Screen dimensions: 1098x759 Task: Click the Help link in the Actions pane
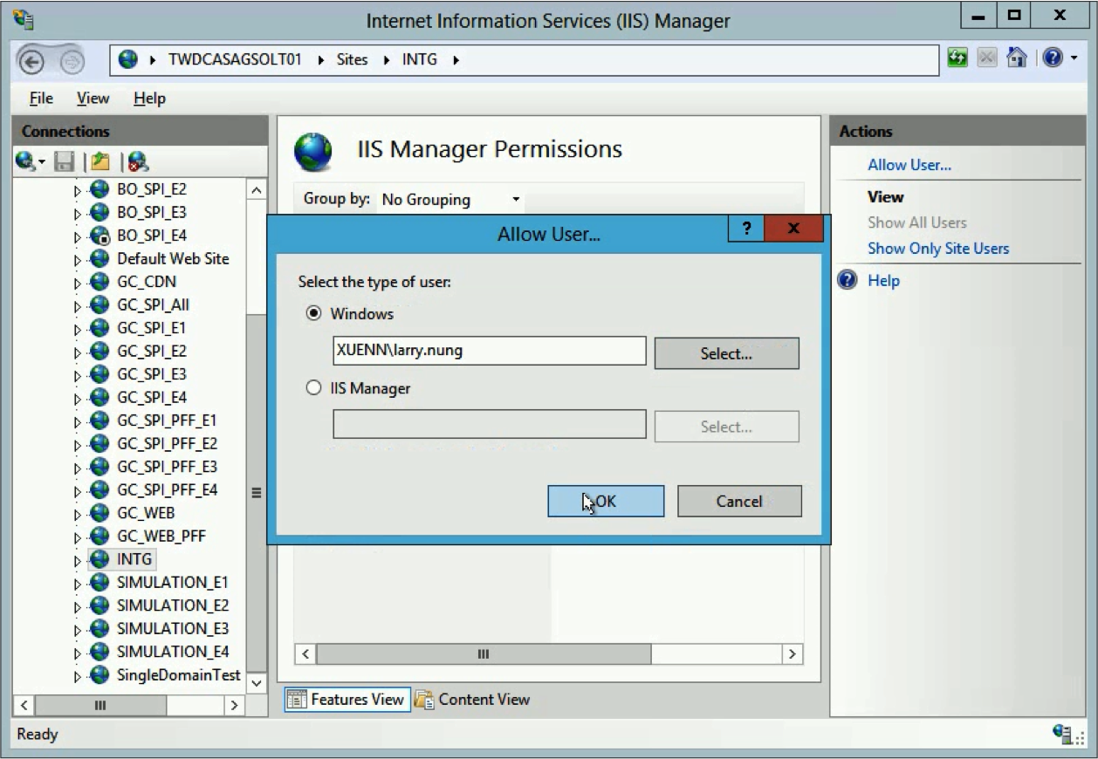click(x=883, y=281)
